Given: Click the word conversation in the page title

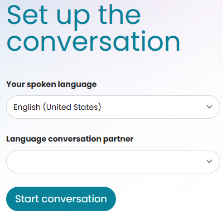Looking at the screenshot, I should point(93,41).
